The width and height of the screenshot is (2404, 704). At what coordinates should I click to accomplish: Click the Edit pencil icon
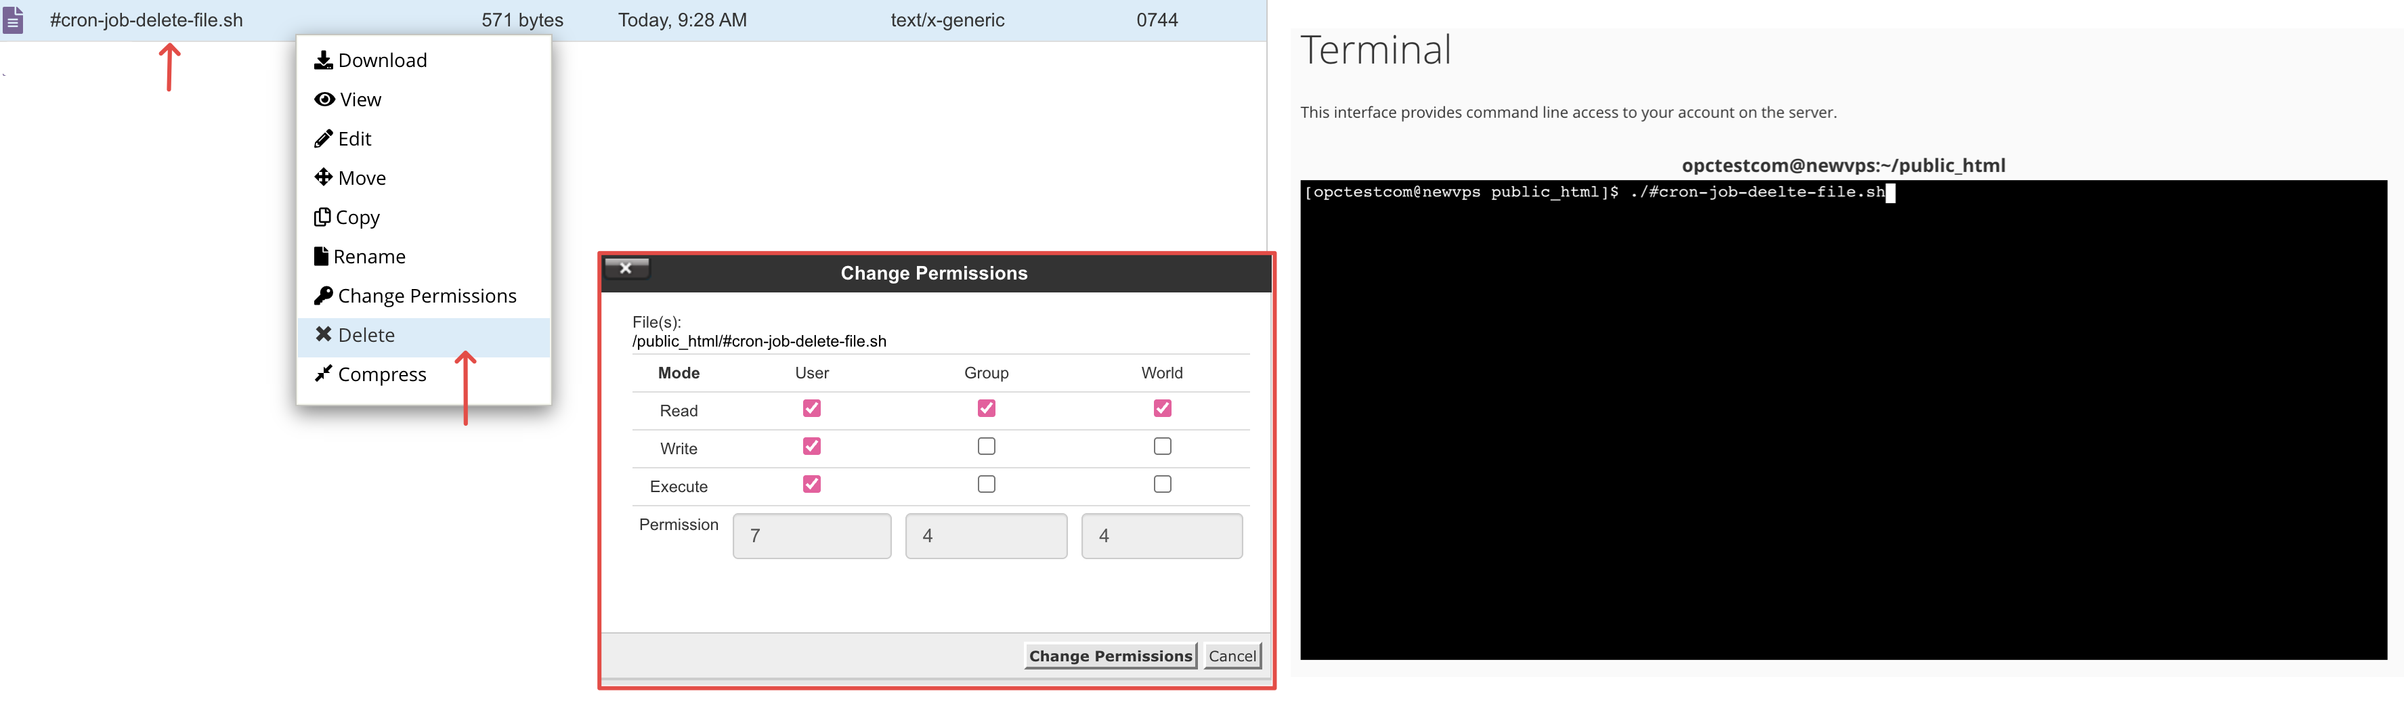click(323, 139)
